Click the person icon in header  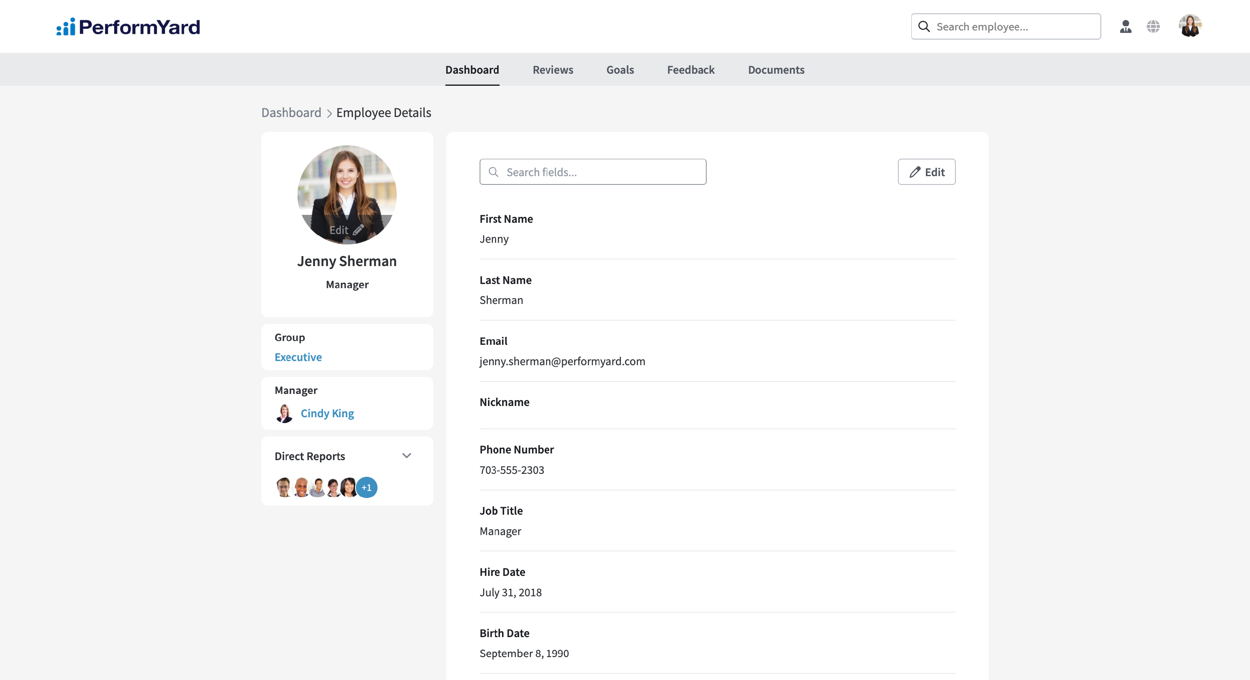coord(1125,27)
